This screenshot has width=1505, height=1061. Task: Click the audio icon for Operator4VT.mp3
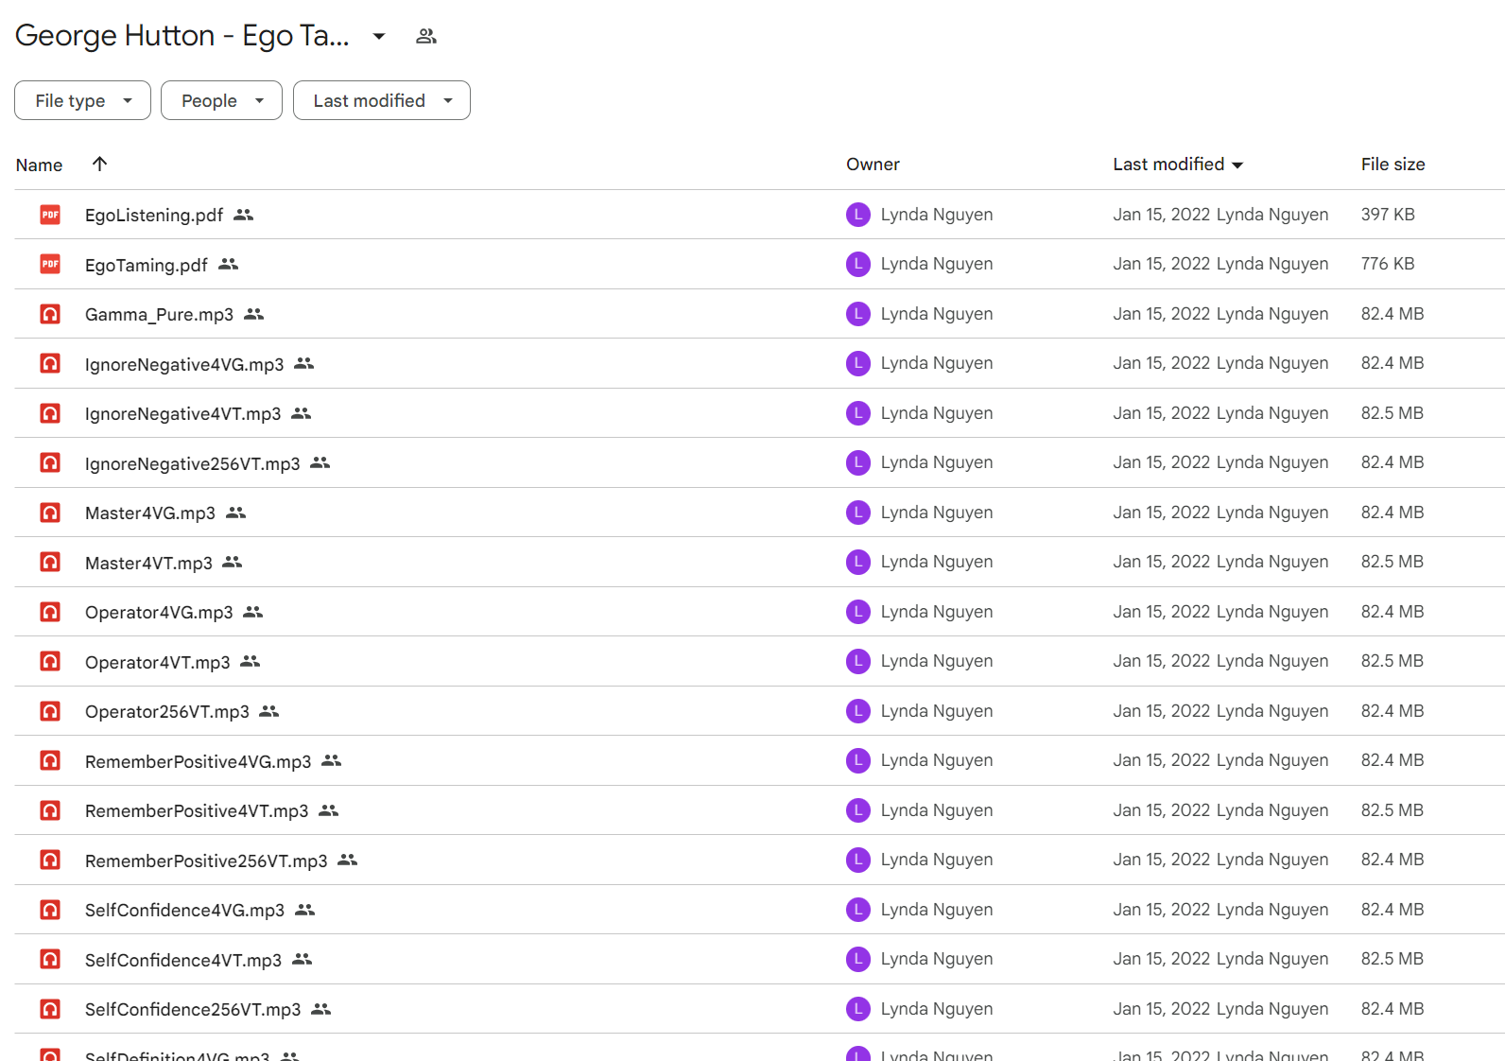(50, 661)
